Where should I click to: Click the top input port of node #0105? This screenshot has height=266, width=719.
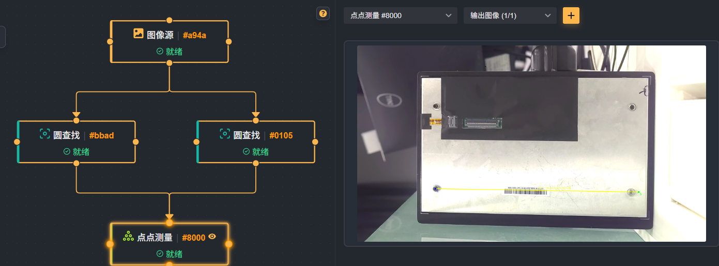[x=256, y=120]
